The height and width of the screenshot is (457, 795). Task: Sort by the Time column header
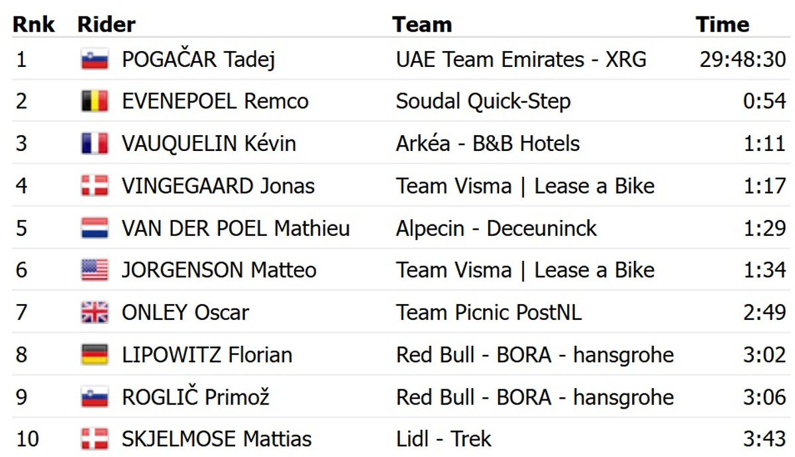tap(722, 25)
